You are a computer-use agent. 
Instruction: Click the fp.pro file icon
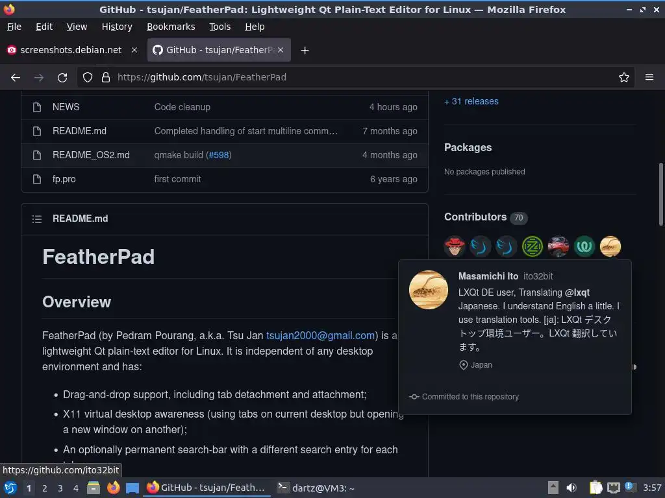[x=37, y=179]
